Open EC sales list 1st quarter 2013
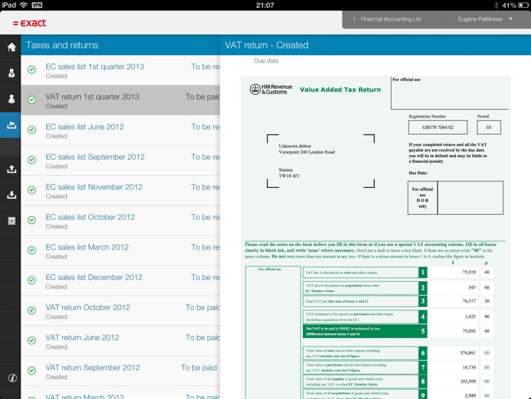This screenshot has height=399, width=531. click(120, 70)
